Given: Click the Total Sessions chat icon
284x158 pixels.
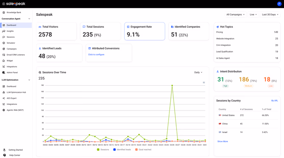Looking at the screenshot, I should click(84, 27).
